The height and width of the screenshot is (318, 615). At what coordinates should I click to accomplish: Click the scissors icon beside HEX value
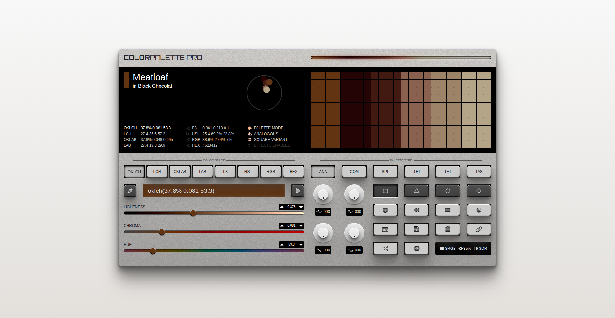[188, 145]
